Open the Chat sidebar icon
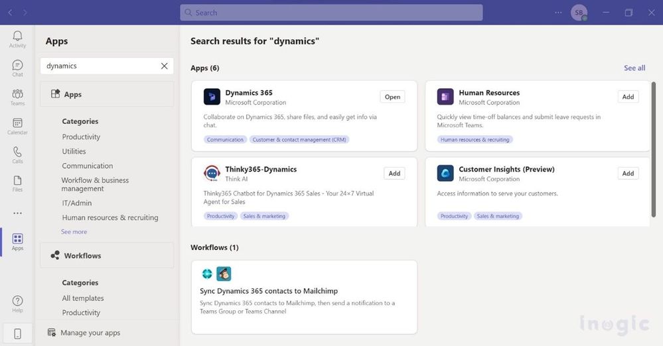Screen dimensions: 663x346 coord(17,65)
